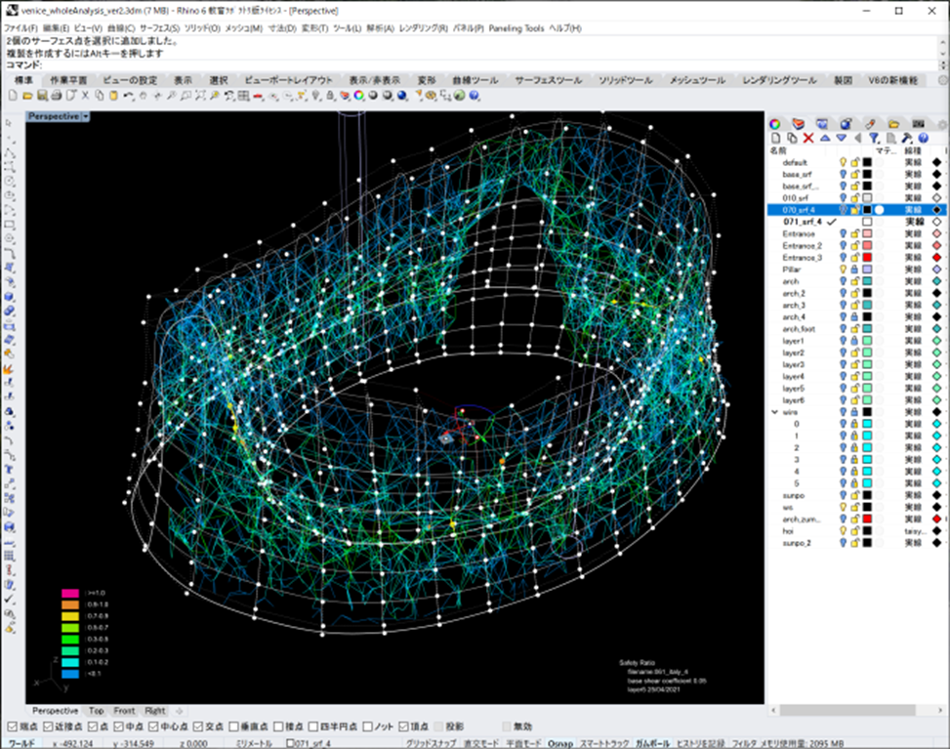The width and height of the screenshot is (950, 749).
Task: Click the Pillar layer lavender color swatch
Action: (x=867, y=270)
